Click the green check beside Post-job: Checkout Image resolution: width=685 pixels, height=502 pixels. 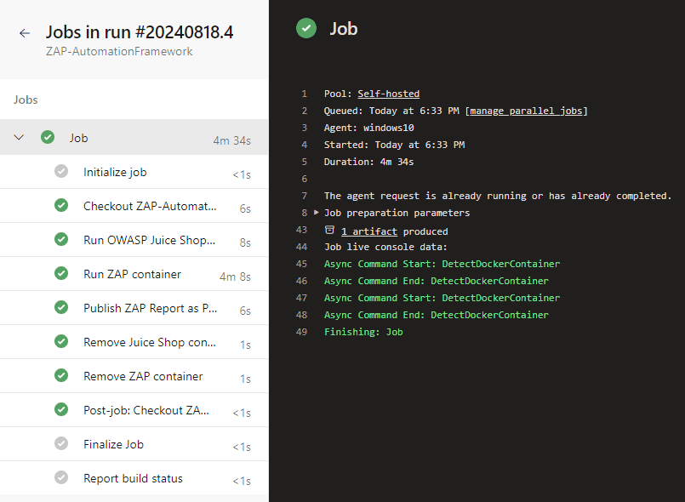click(x=61, y=410)
